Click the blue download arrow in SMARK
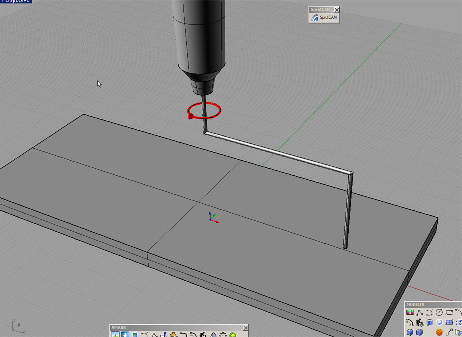The image size is (462, 337). [125, 334]
